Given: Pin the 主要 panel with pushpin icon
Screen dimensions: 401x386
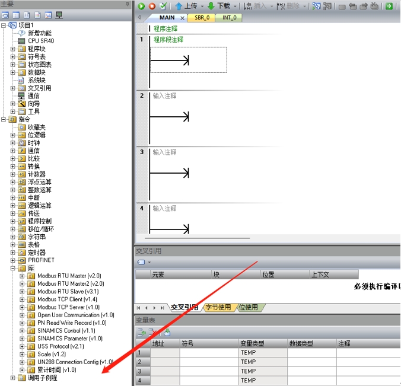Looking at the screenshot, I should point(127,4).
